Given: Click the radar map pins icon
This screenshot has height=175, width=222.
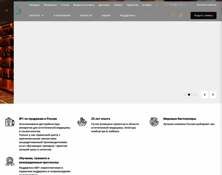Looking at the screenshot, I should click(x=154, y=122).
